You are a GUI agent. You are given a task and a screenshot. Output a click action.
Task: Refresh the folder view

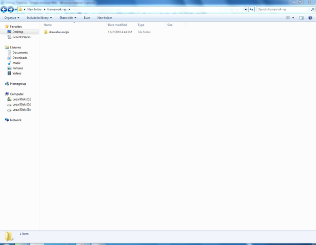251,10
